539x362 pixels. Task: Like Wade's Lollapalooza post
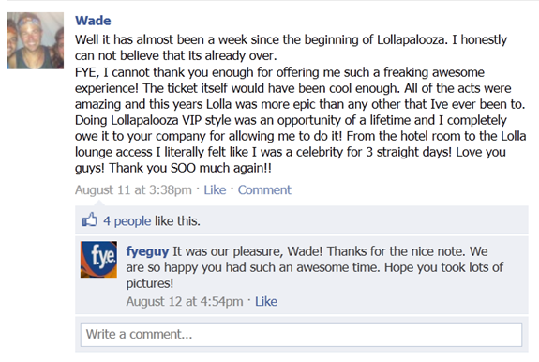click(215, 189)
